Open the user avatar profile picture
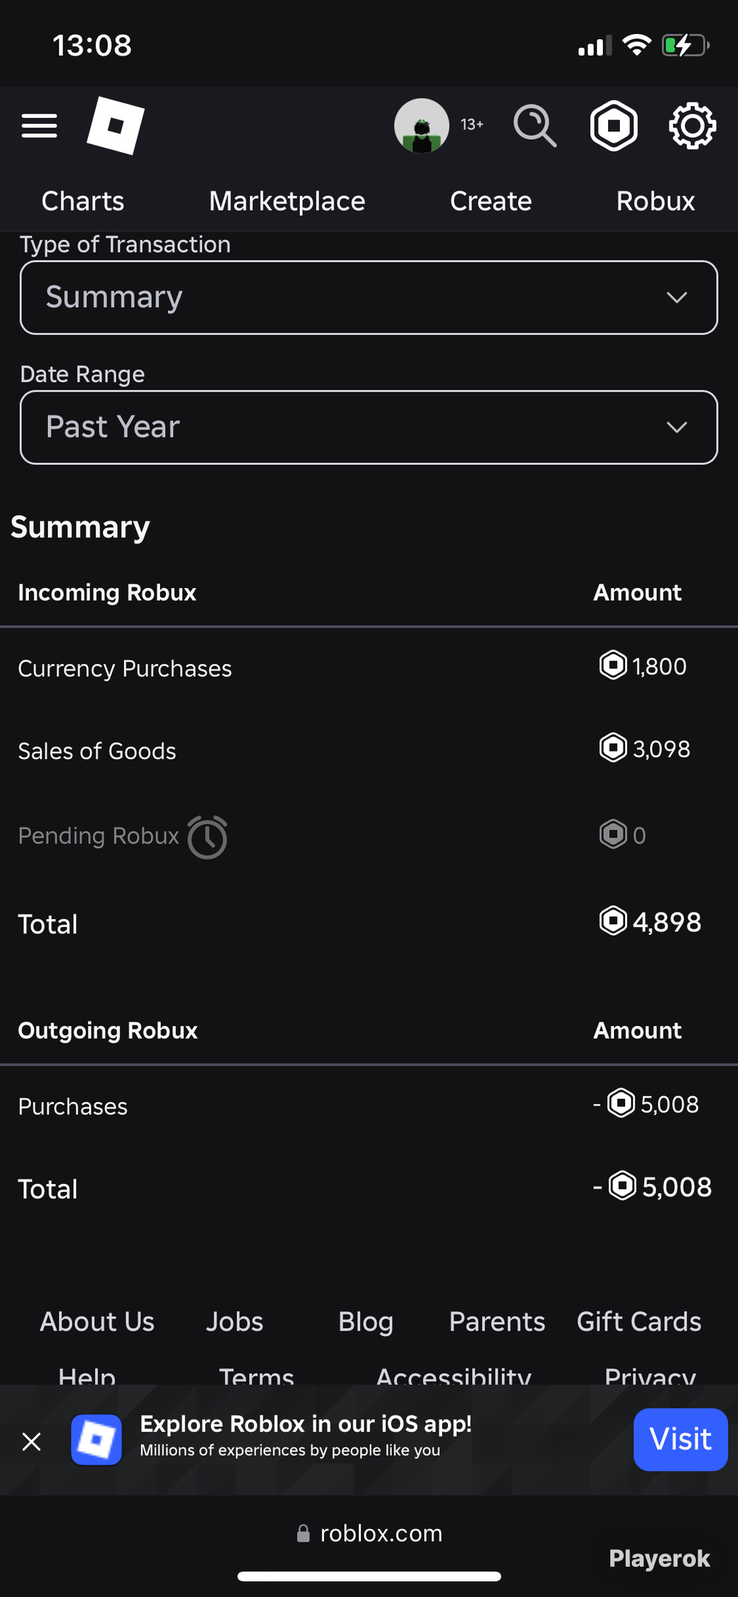The width and height of the screenshot is (738, 1597). (421, 125)
